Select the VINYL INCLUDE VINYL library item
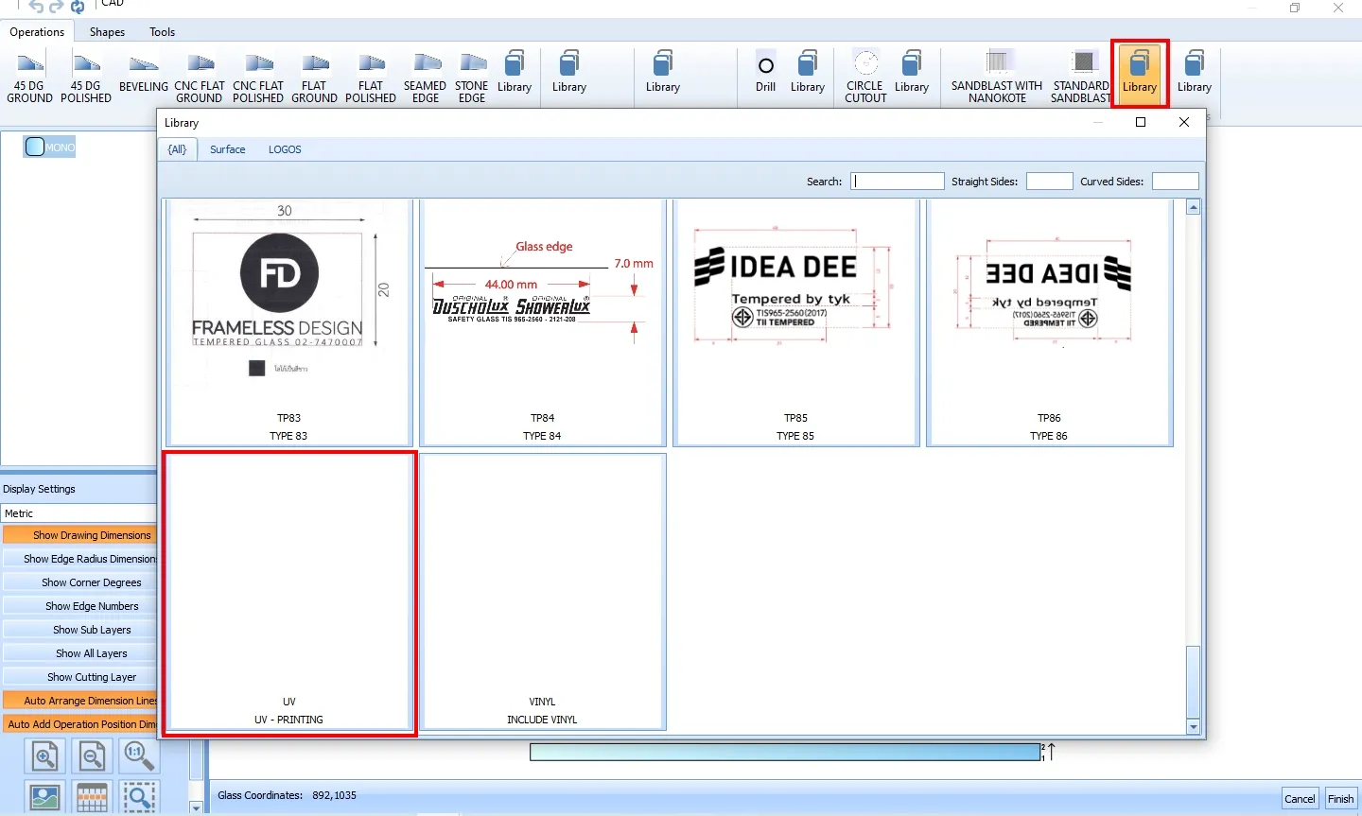This screenshot has width=1362, height=816. [543, 593]
